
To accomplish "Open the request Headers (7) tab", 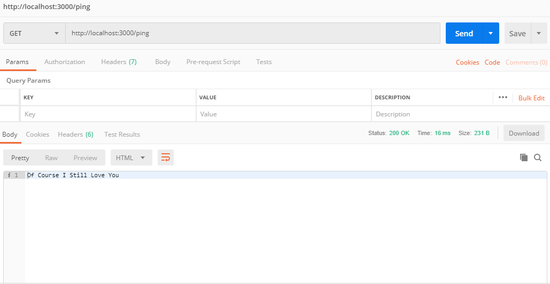I will (x=119, y=62).
